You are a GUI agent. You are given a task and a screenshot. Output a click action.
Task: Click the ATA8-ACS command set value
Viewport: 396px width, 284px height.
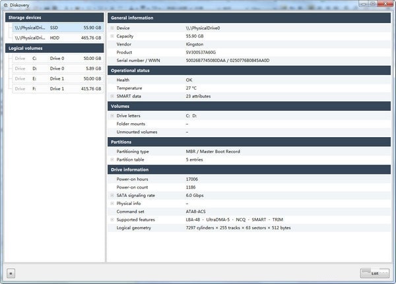coord(196,212)
